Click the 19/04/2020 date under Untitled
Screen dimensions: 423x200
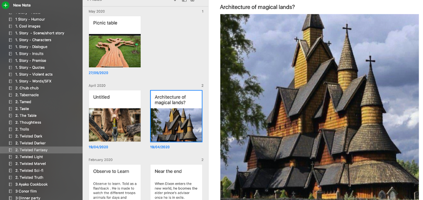pos(98,147)
